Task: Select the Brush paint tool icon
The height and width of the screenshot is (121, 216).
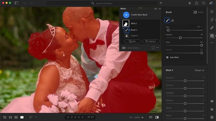Action: pos(167,21)
